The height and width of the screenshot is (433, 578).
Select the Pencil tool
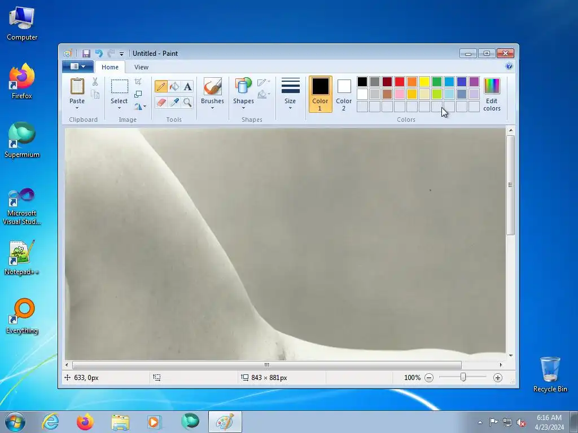coord(161,86)
